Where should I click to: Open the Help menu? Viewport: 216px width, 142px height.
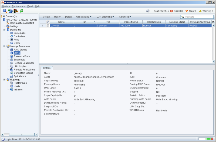pos(38,6)
